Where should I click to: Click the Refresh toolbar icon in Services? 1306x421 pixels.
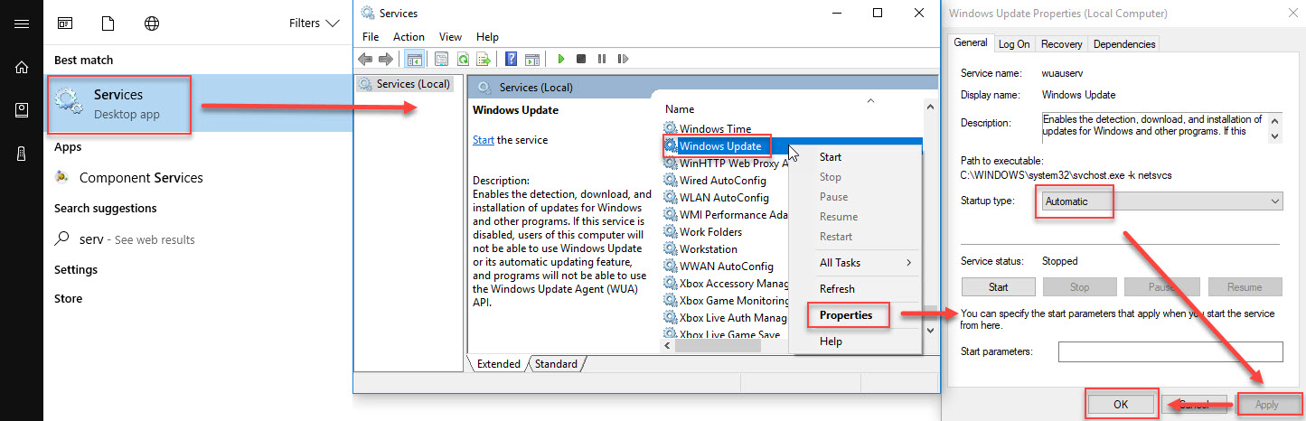[x=462, y=59]
